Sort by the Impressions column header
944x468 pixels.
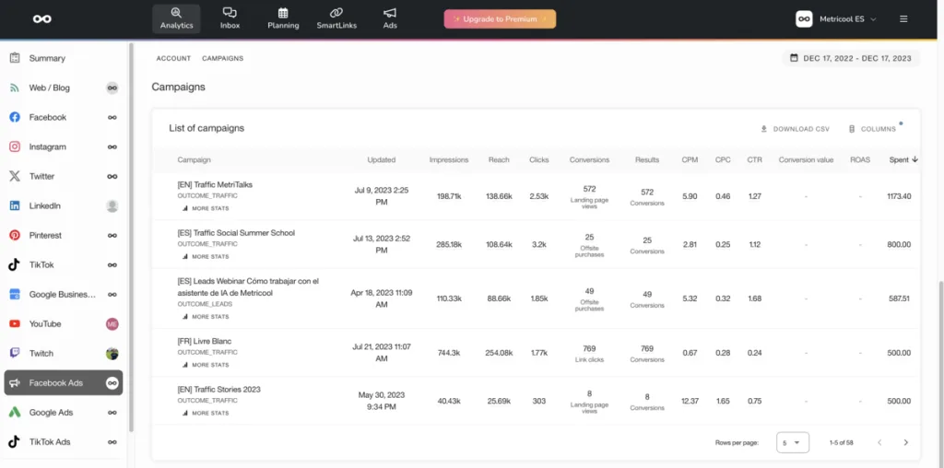449,159
